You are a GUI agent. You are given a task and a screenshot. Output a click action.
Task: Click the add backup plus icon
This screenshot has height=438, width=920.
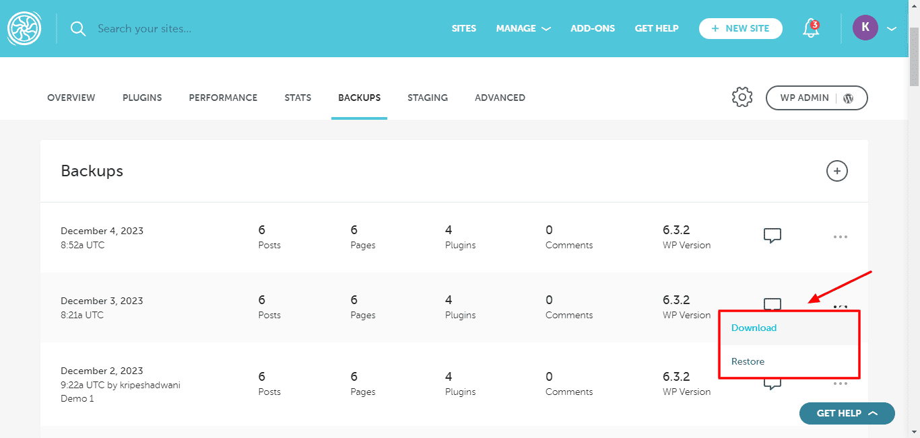coord(836,171)
